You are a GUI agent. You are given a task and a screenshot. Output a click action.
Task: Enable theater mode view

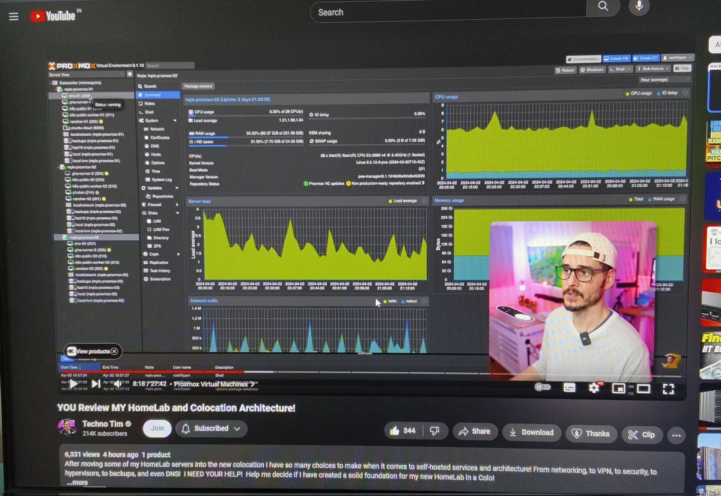(643, 389)
